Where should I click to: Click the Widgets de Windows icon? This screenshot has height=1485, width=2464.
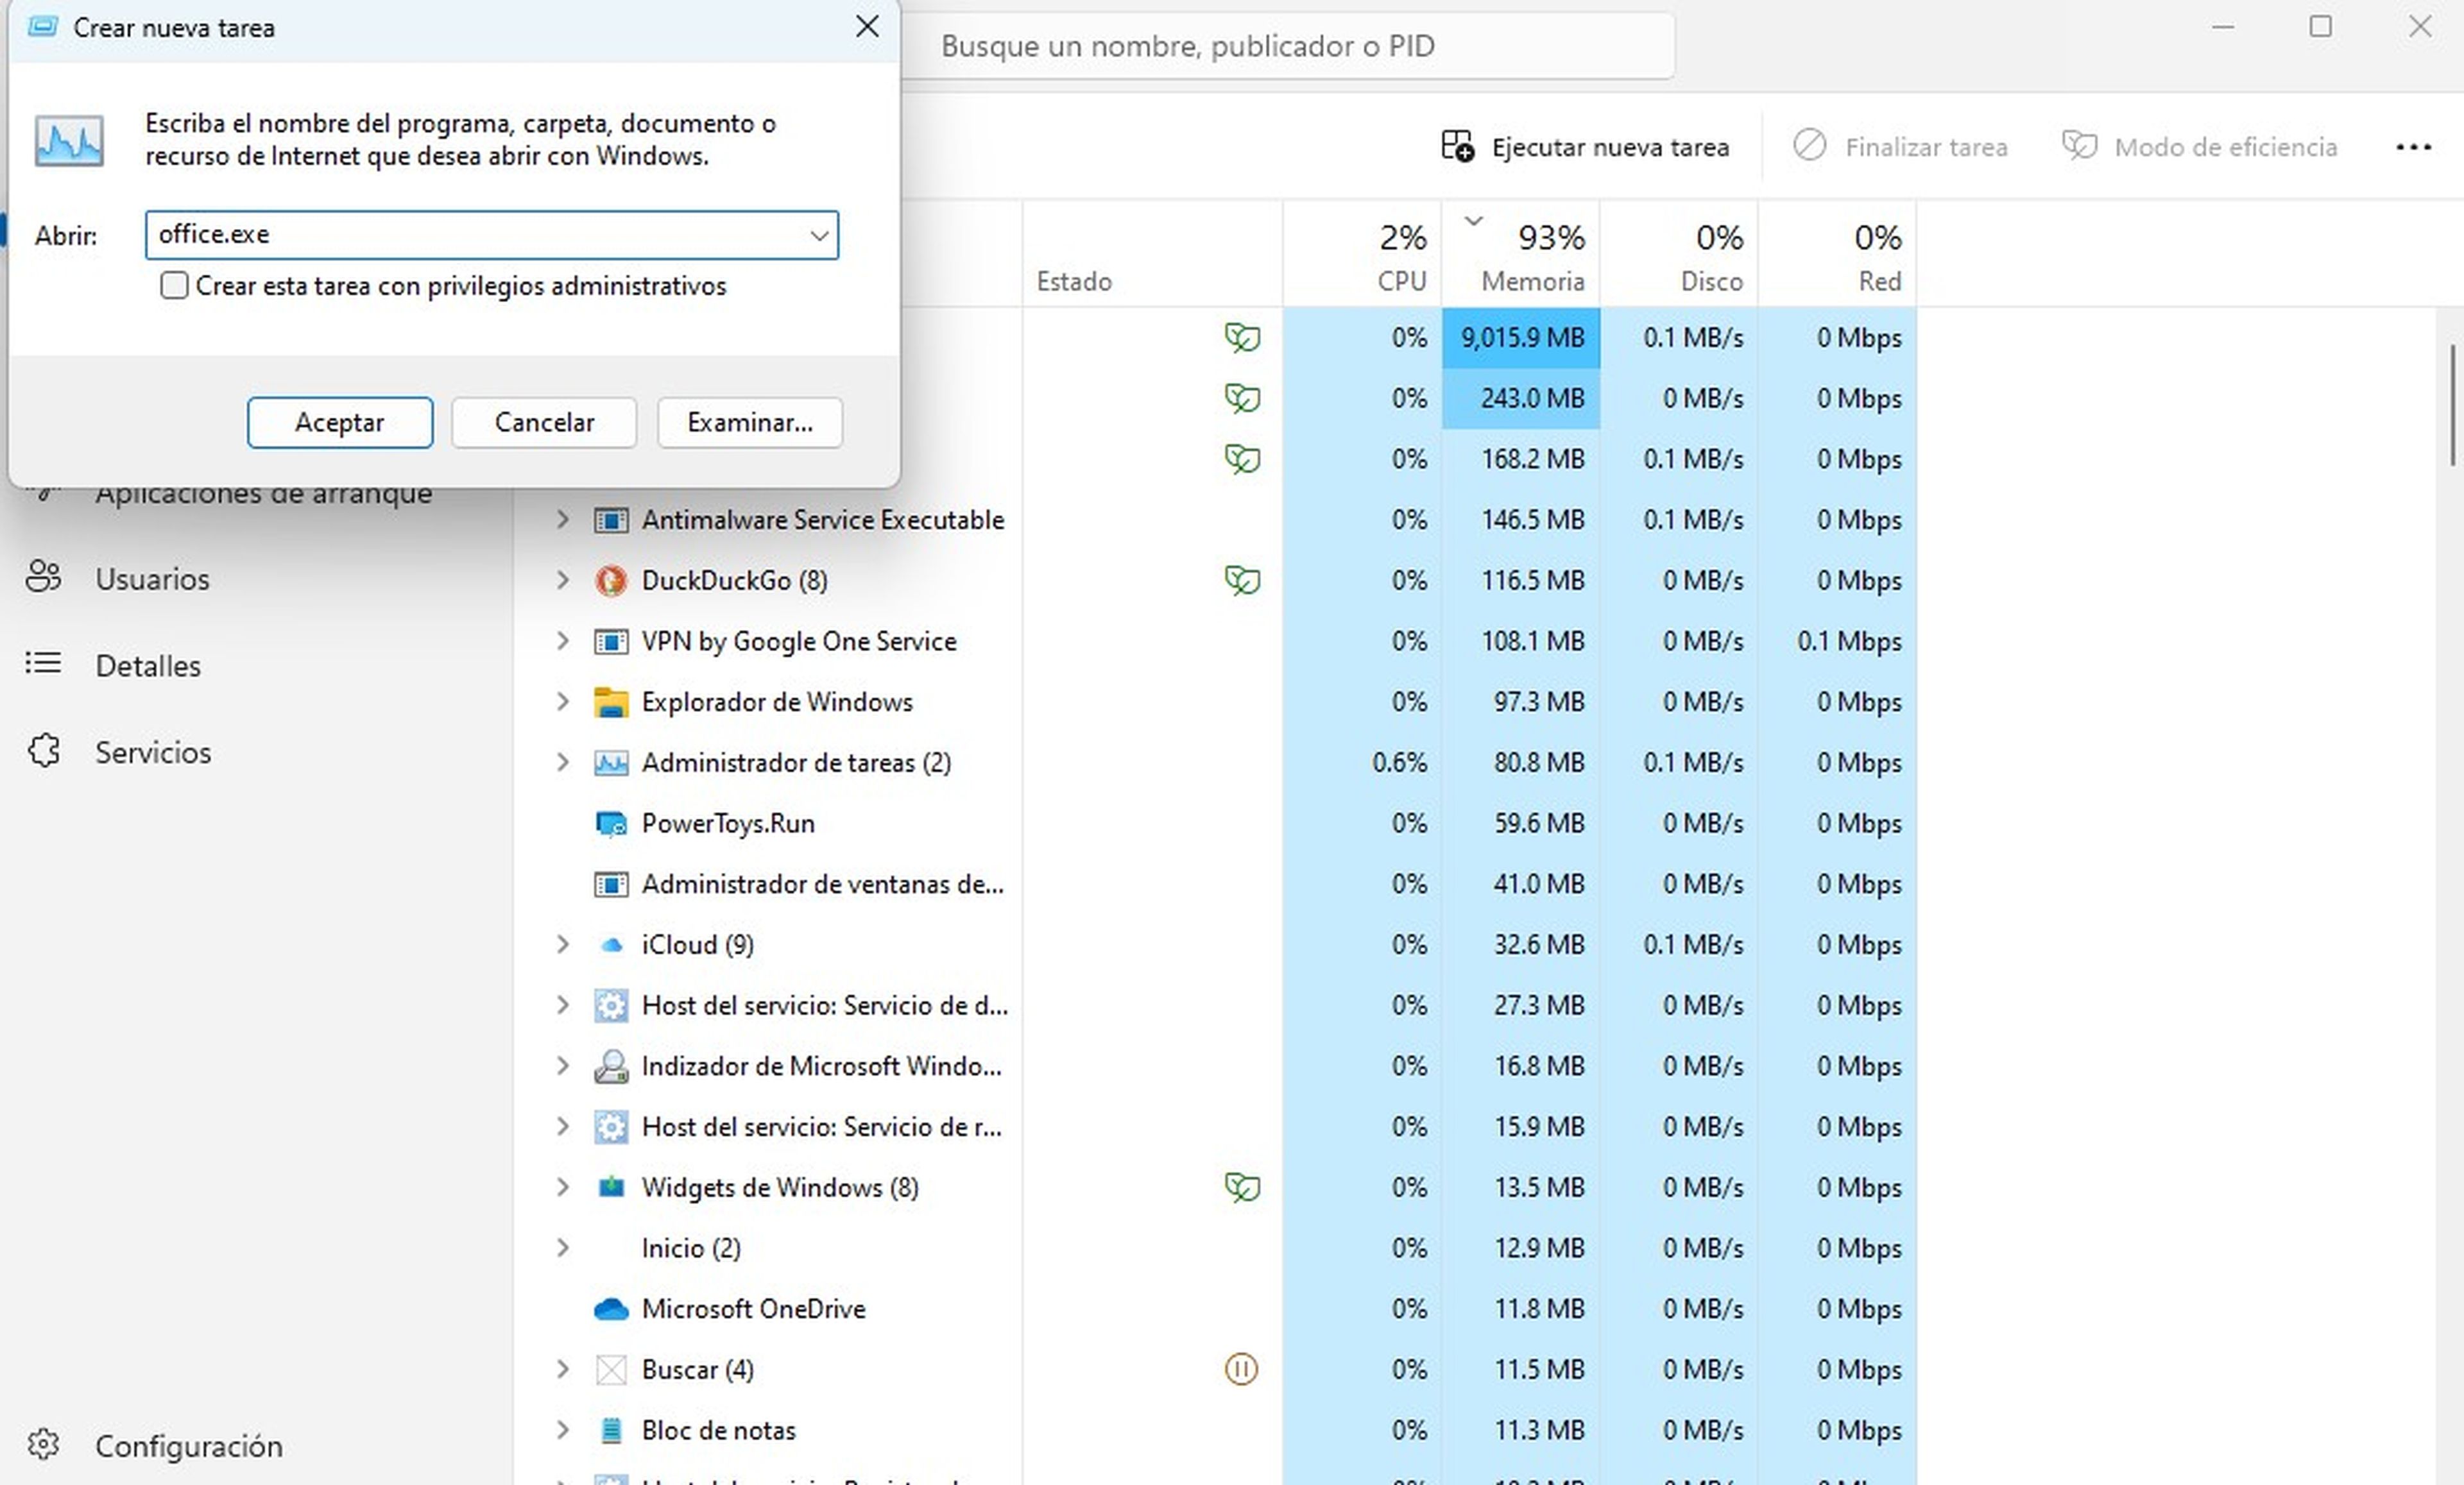point(611,1188)
